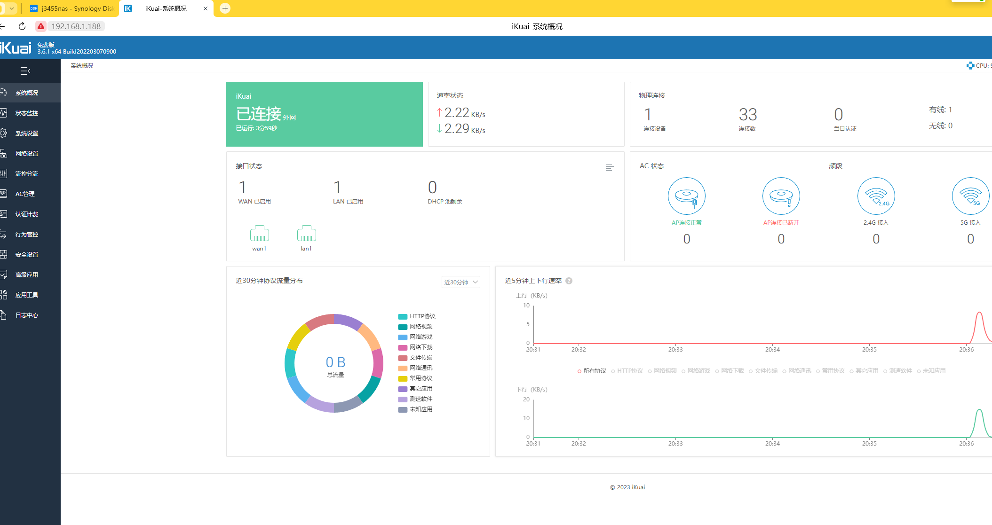Viewport: 992px width, 525px height.
Task: Click the 系统概况 breadcrumb
Action: (x=82, y=66)
